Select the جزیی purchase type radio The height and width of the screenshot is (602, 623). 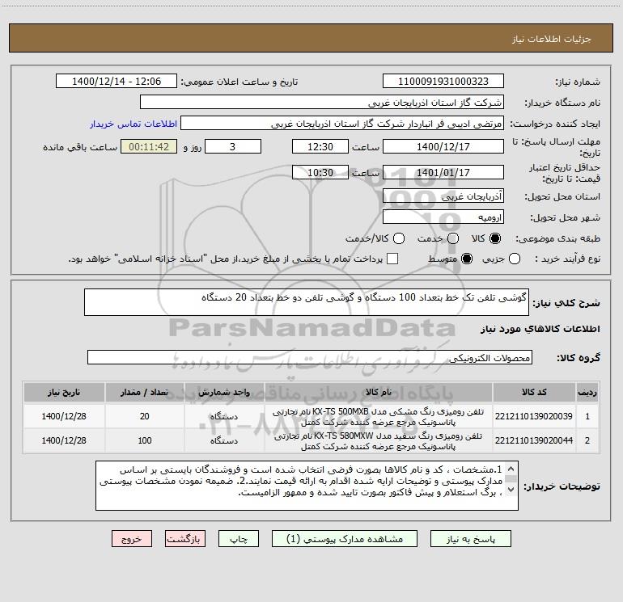point(515,259)
